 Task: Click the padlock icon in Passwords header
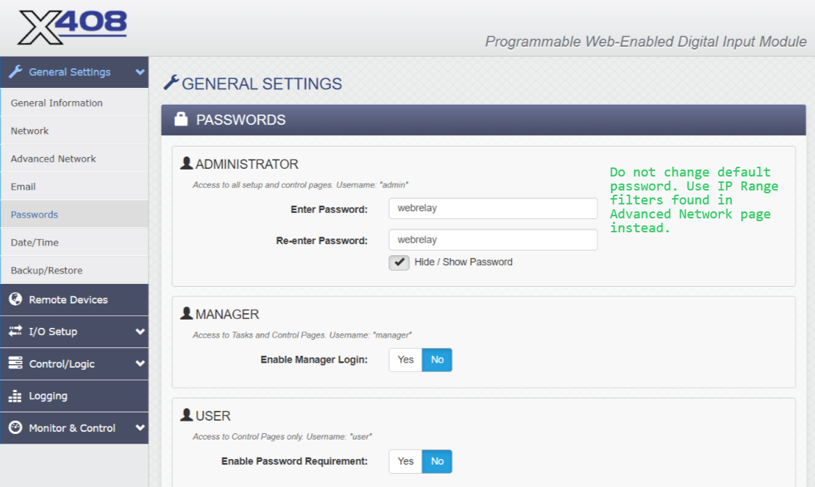181,119
